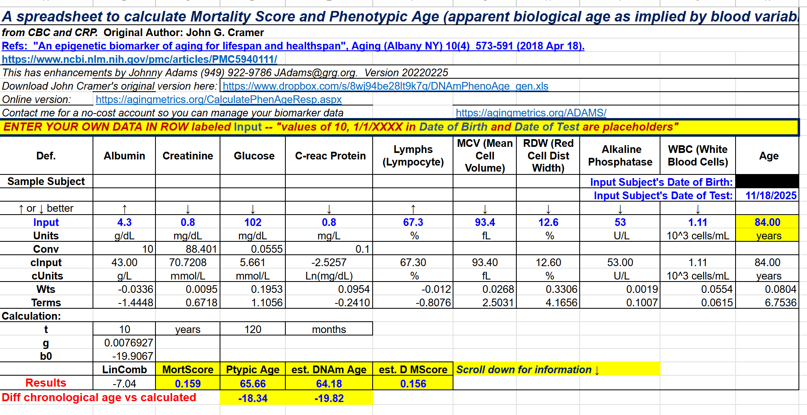Click the RDW input cell showing 12.6
Viewport: 807px width, 415px height.
(x=548, y=222)
